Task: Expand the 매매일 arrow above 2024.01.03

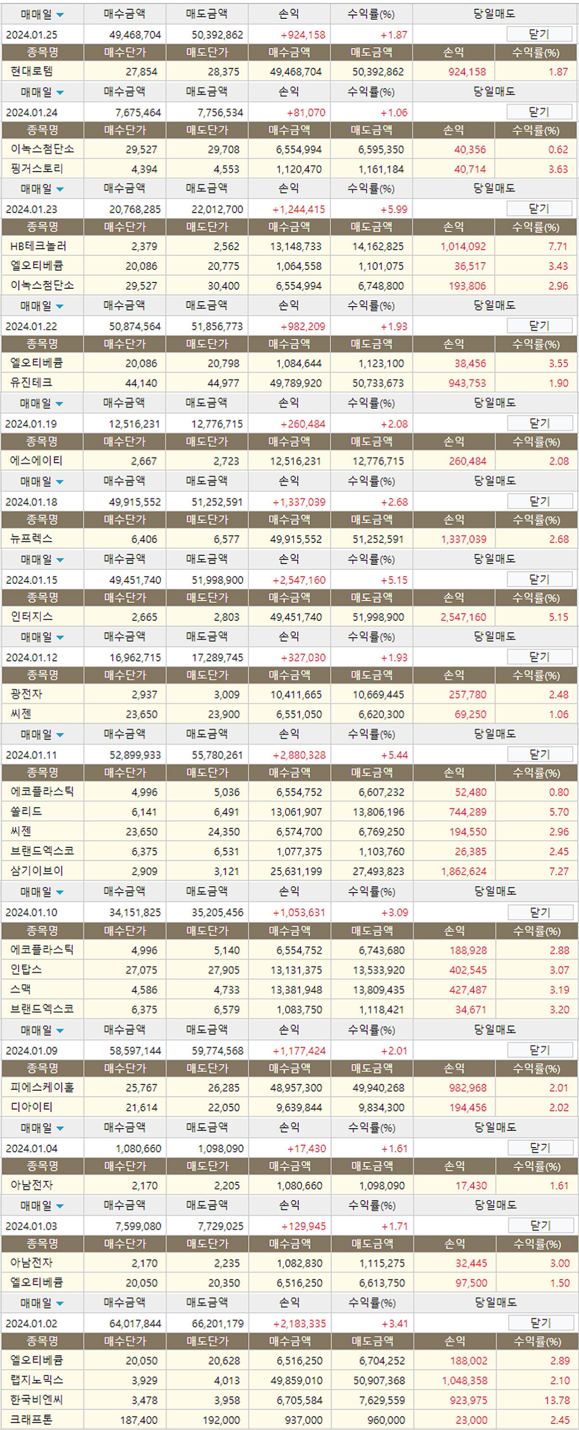Action: pos(60,1206)
